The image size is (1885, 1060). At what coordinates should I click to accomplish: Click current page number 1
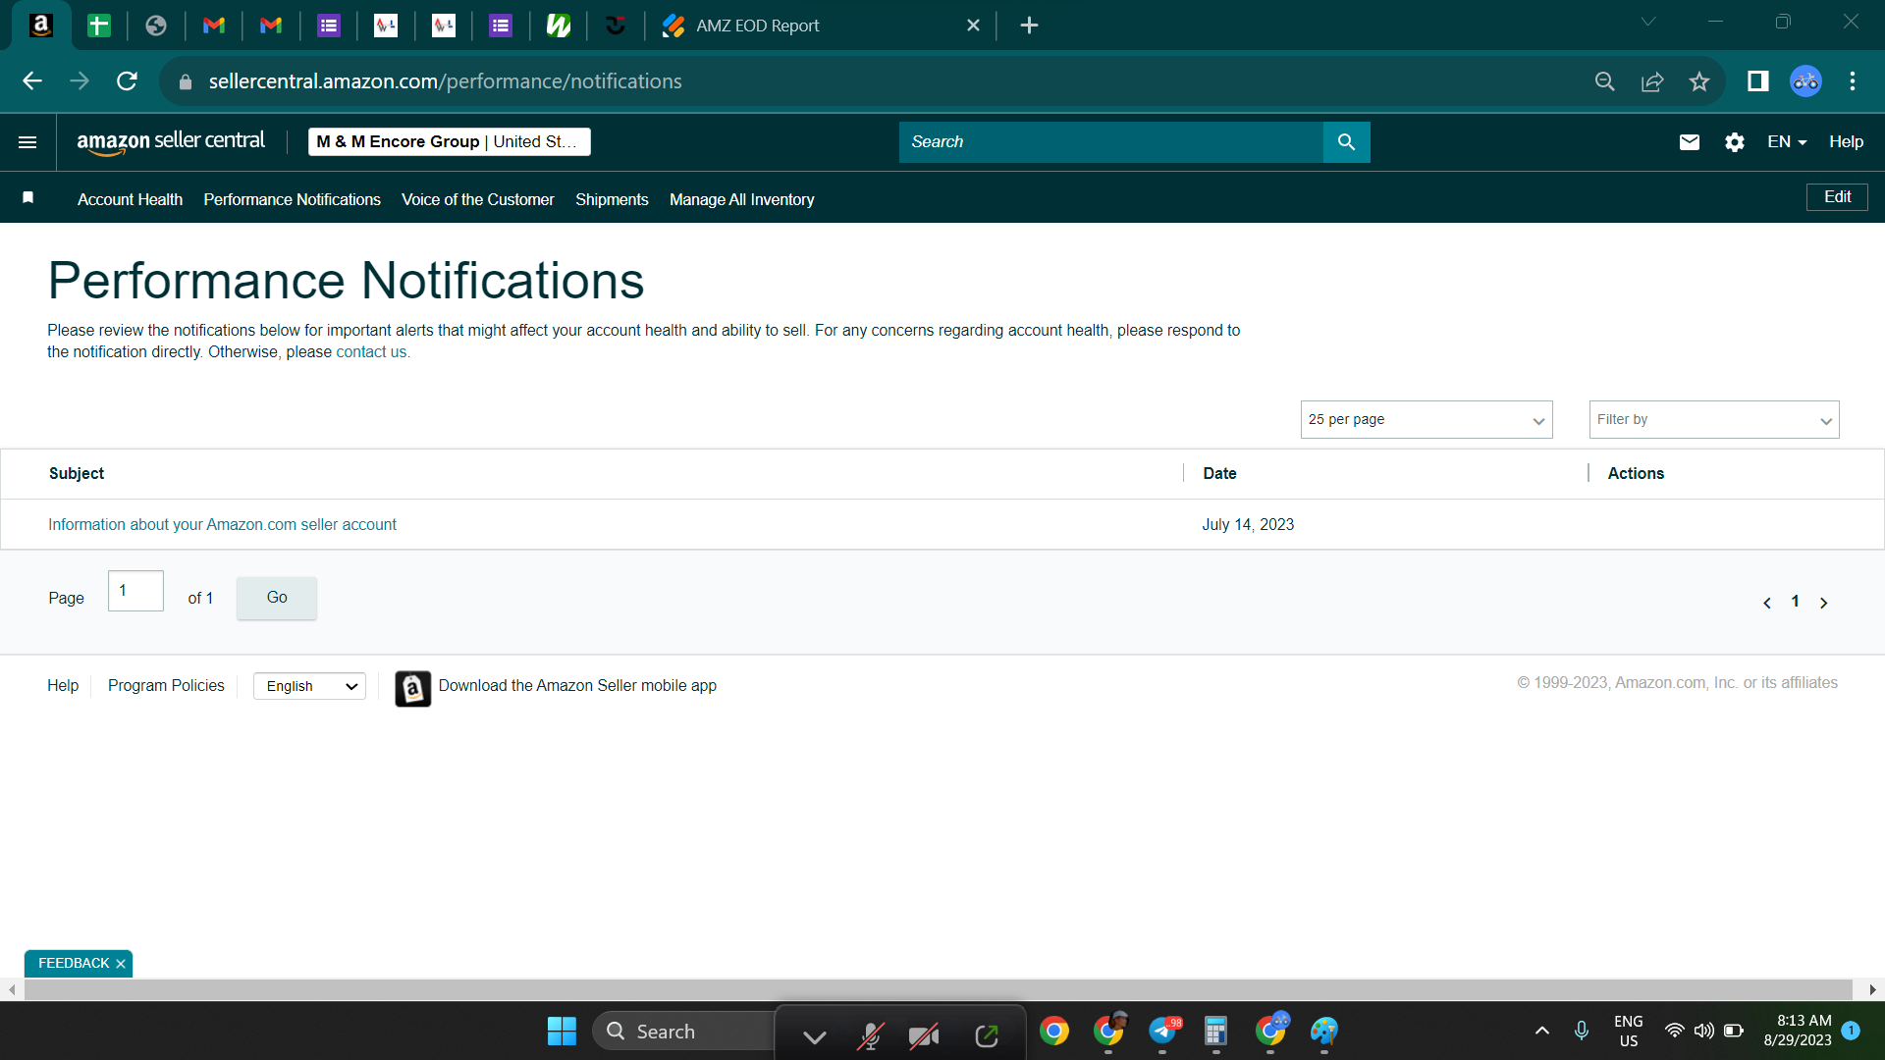[x=1795, y=602]
